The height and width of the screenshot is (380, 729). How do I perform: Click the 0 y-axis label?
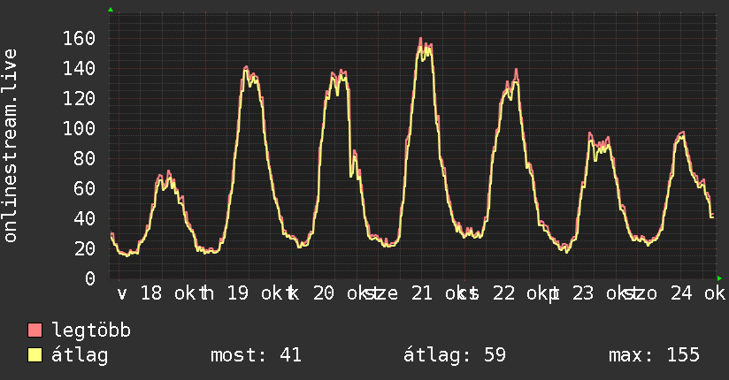point(90,278)
